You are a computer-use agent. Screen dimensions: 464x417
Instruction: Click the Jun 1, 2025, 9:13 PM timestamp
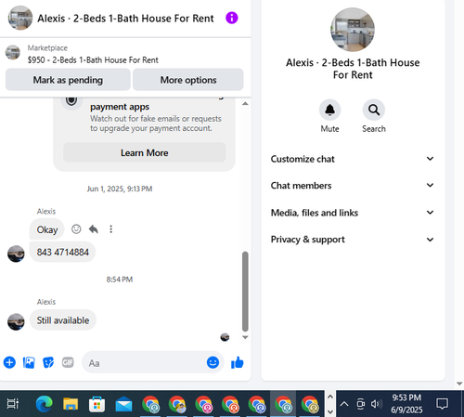coord(120,189)
